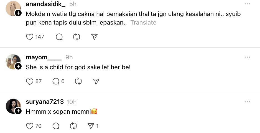Like mayom's comment with 87 likes

(30, 81)
